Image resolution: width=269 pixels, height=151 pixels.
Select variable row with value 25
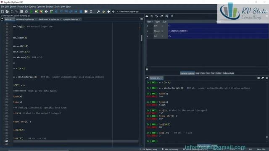coord(208,36)
